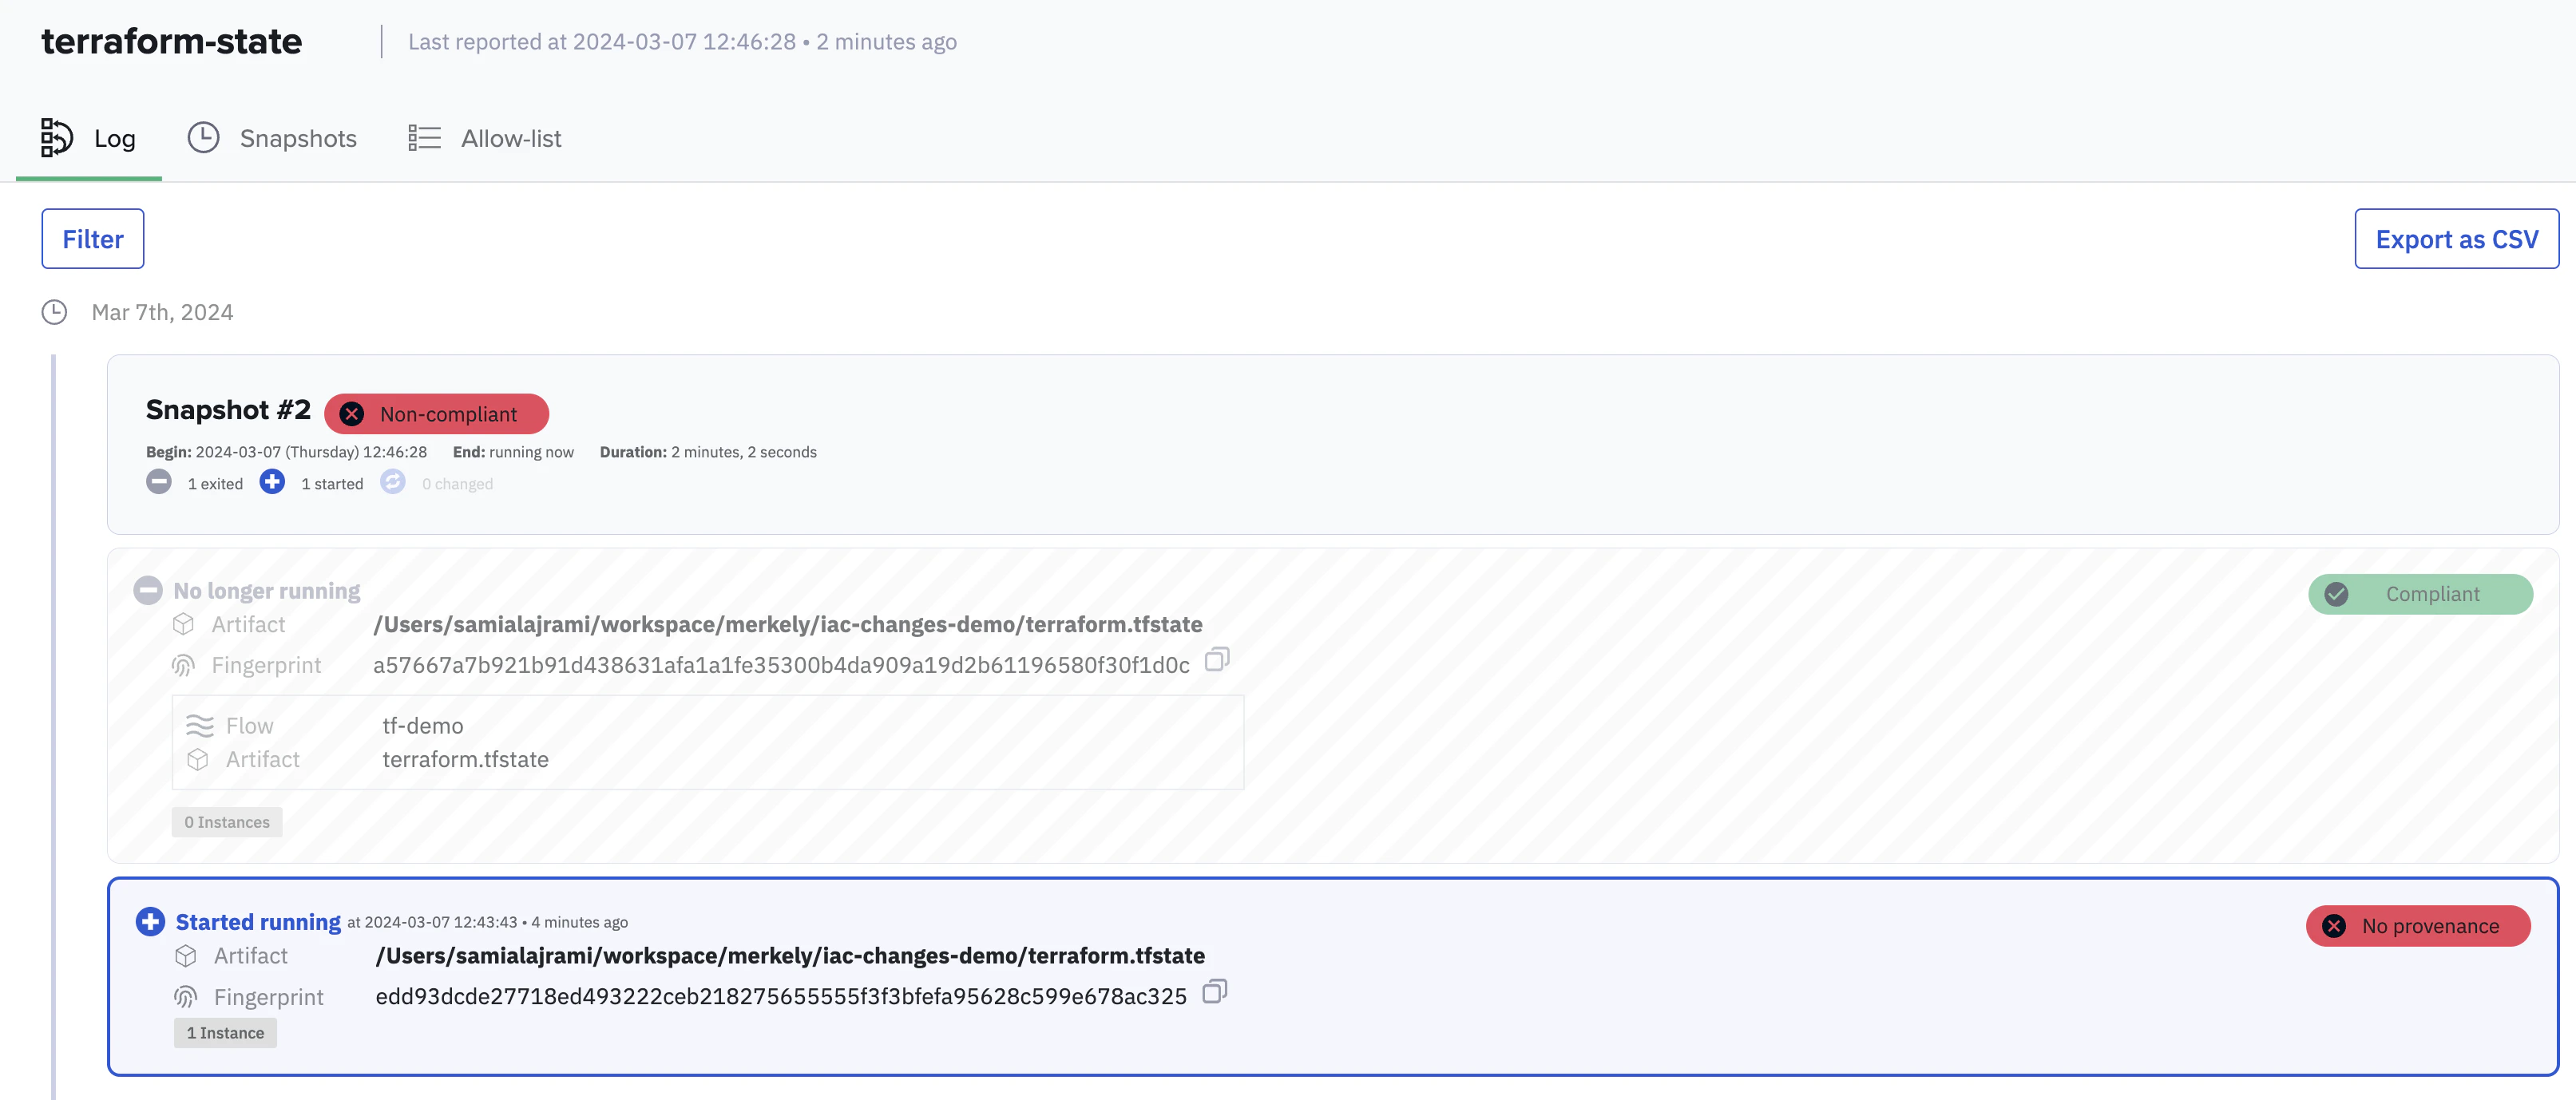Click the Log tab icon
The width and height of the screenshot is (2576, 1100).
tap(56, 137)
